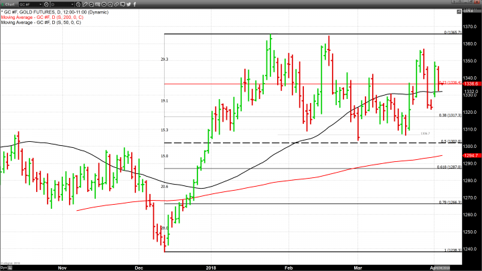Click the GC #F Gold Futures title text
Screen dimensions: 482x271
pyautogui.click(x=54, y=12)
